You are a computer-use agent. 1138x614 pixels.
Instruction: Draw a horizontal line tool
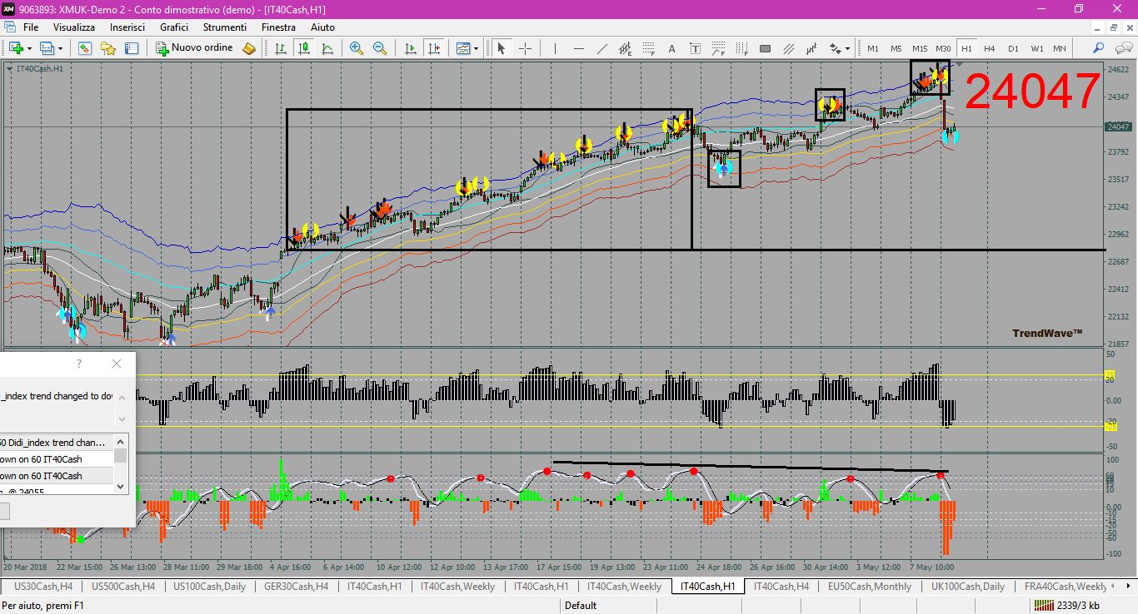point(577,48)
